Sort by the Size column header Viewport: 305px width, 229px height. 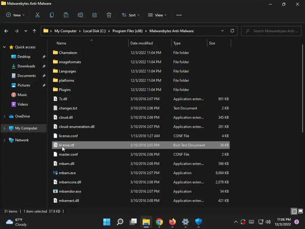point(219,43)
